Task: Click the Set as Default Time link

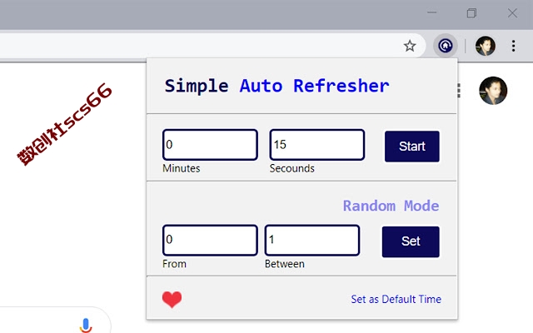Action: click(396, 299)
